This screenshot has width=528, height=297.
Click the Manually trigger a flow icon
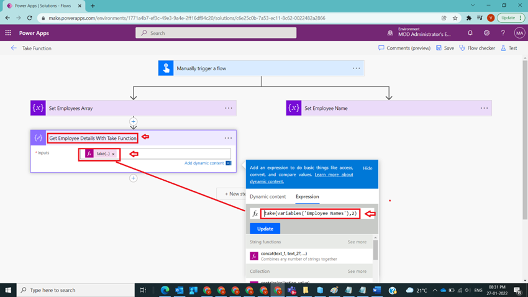(x=166, y=68)
